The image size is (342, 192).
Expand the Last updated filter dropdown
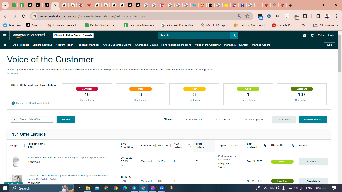[255, 120]
